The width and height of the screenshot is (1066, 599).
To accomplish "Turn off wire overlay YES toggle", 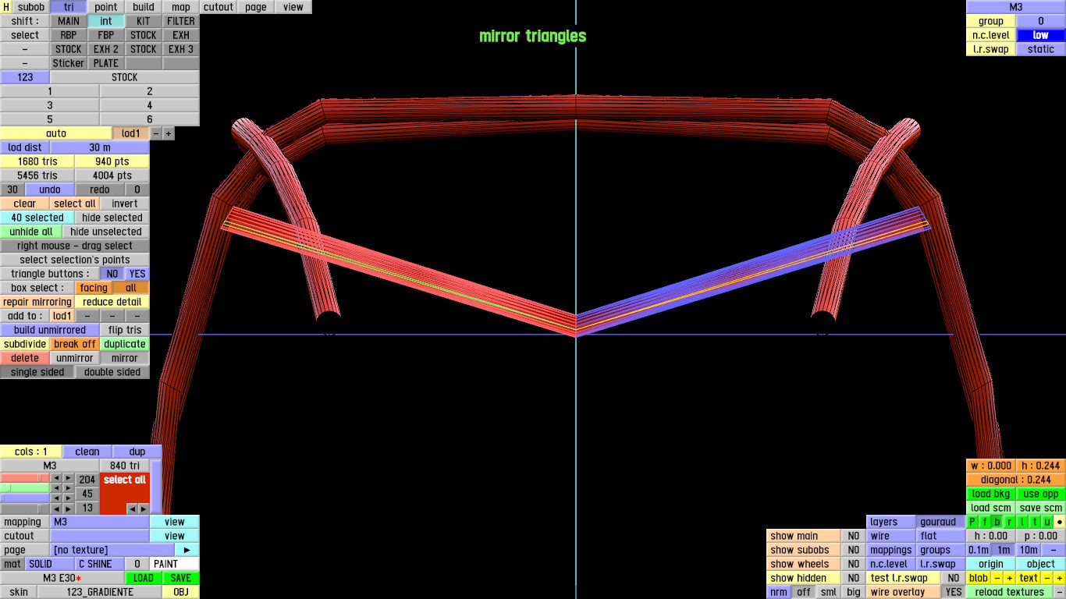I will click(x=953, y=592).
